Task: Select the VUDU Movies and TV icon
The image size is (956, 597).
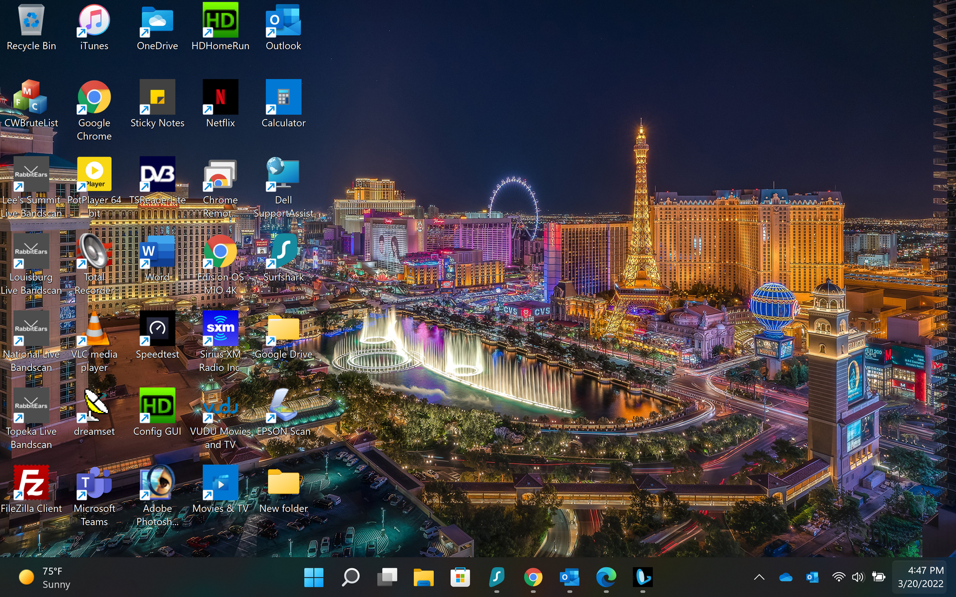Action: coord(220,419)
